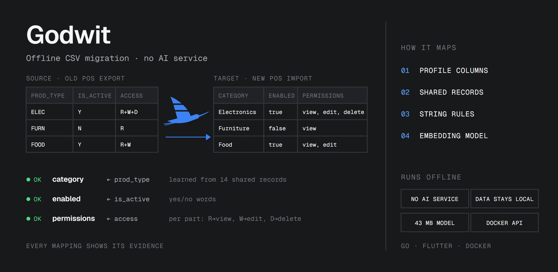Open step 01 PROFILE COLUMNS
The width and height of the screenshot is (558, 272).
444,71
